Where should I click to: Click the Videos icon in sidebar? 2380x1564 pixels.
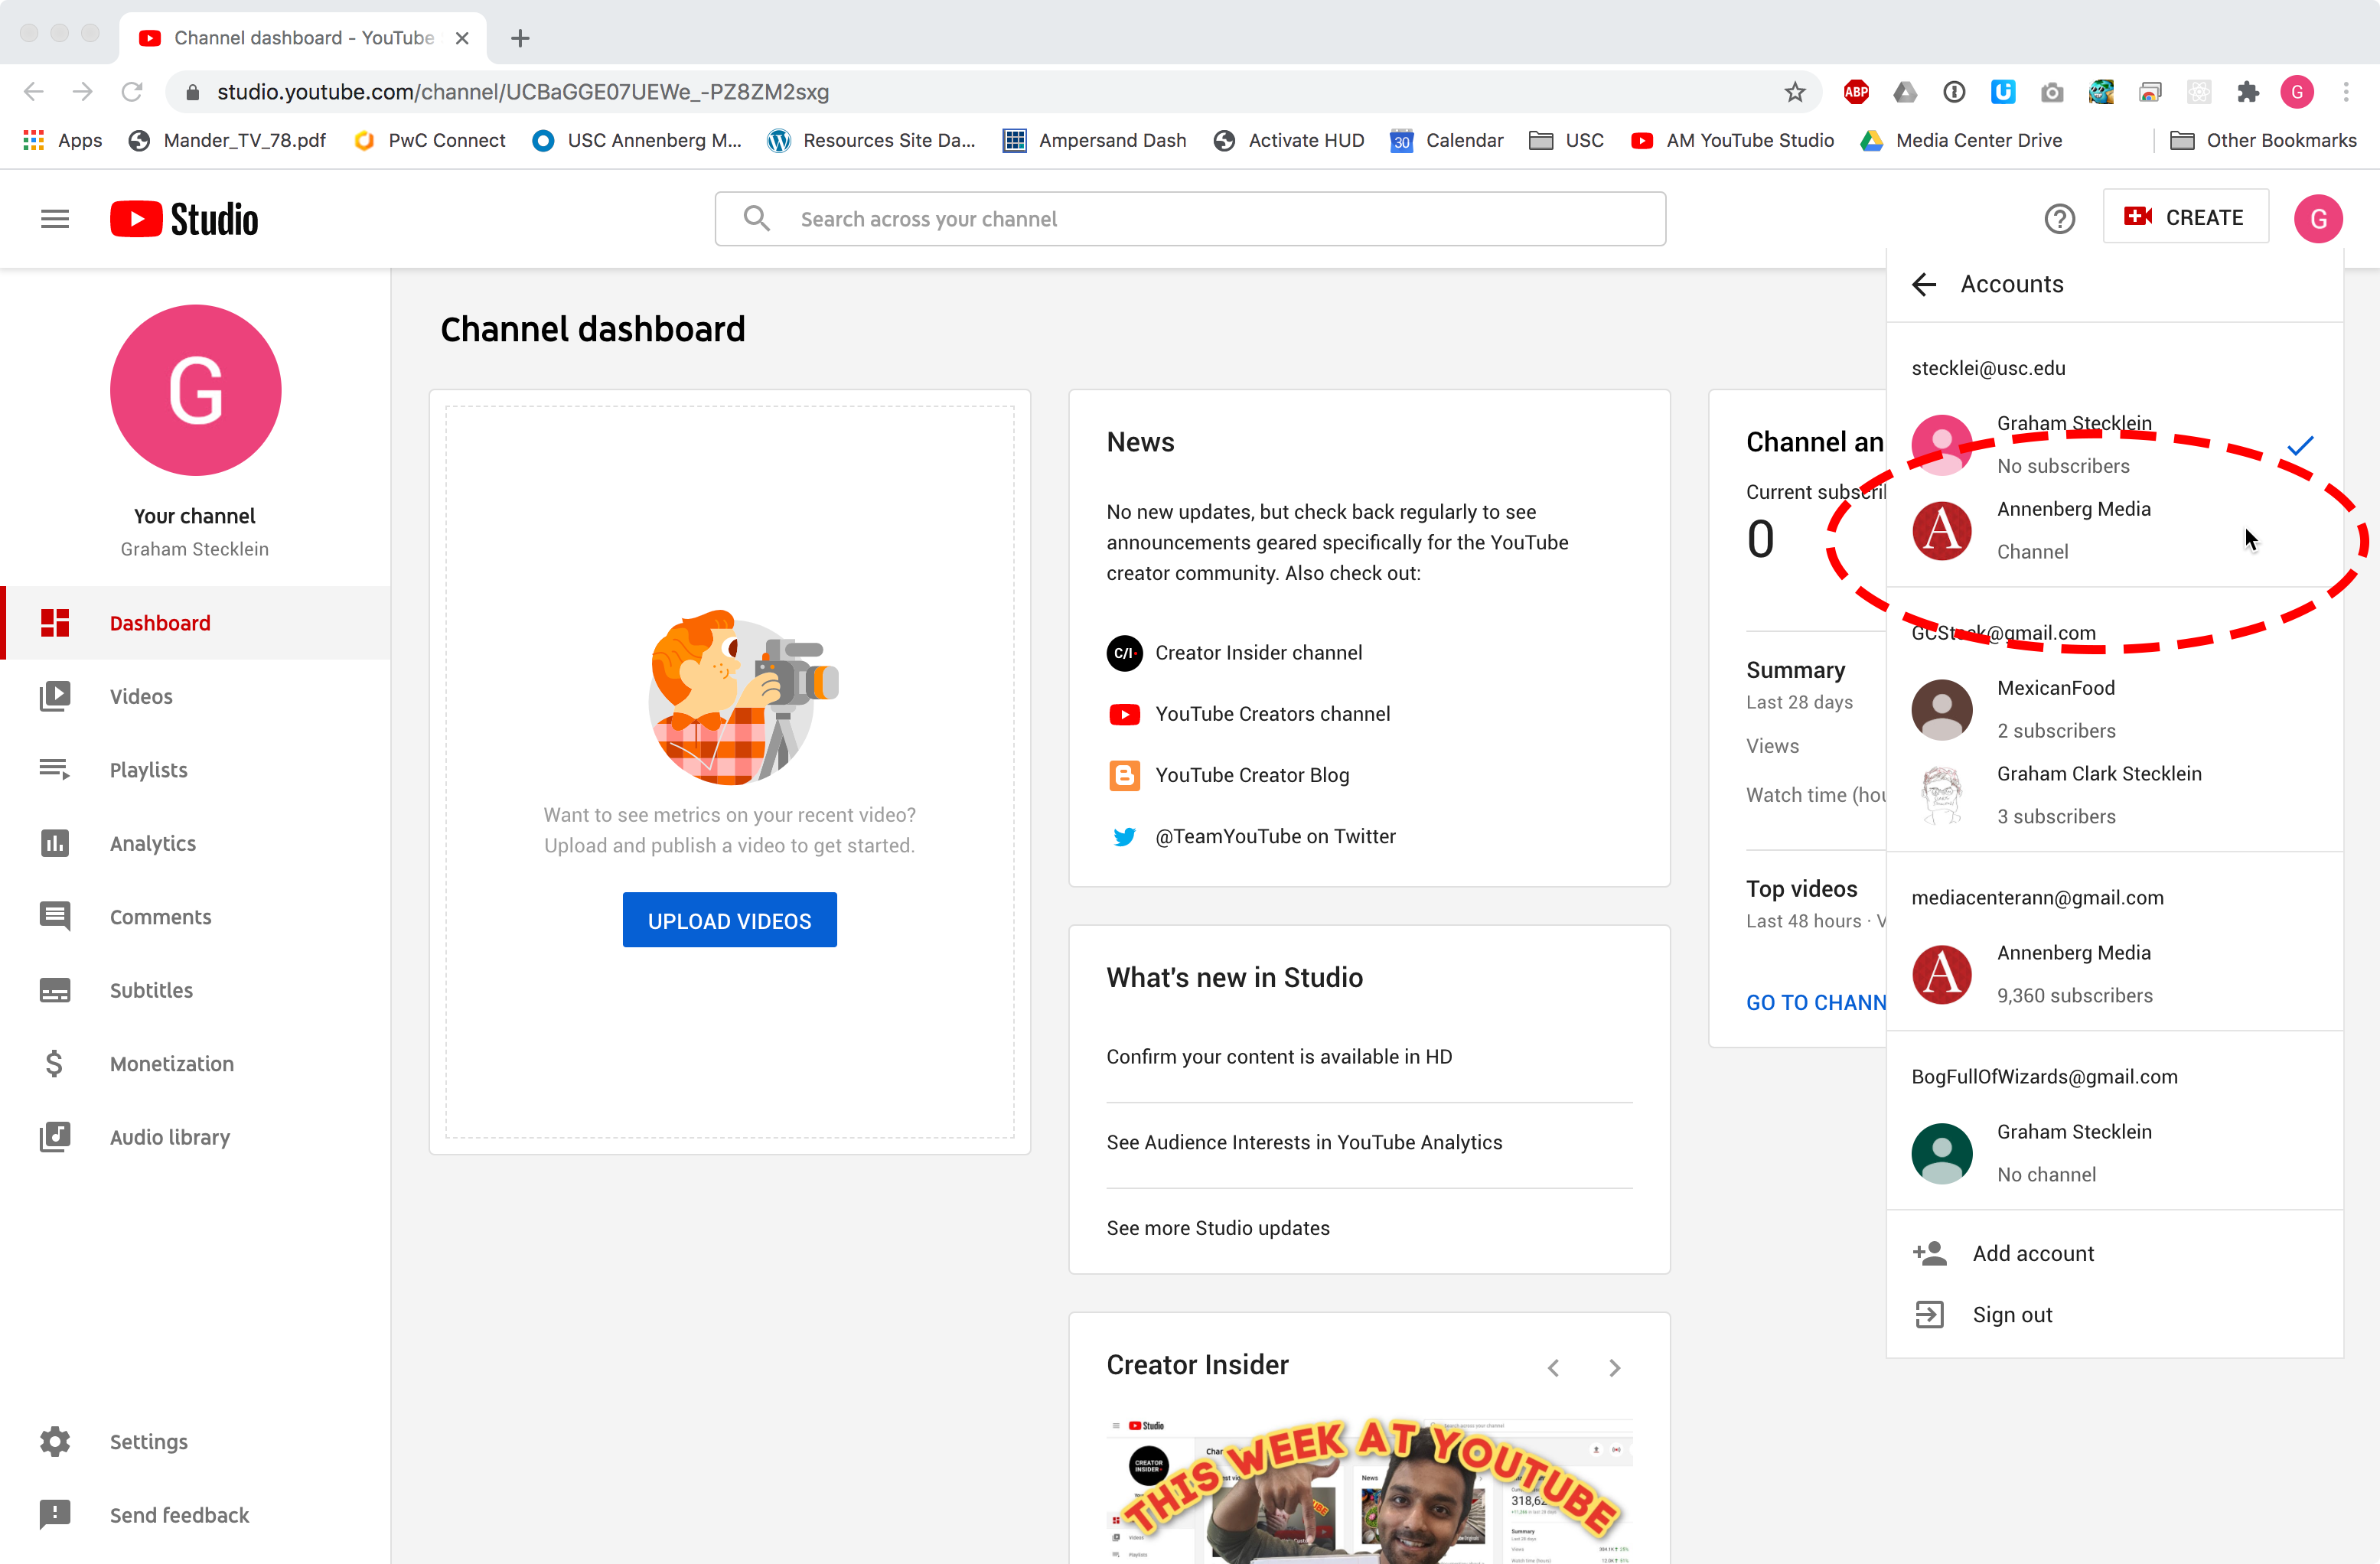[x=52, y=696]
